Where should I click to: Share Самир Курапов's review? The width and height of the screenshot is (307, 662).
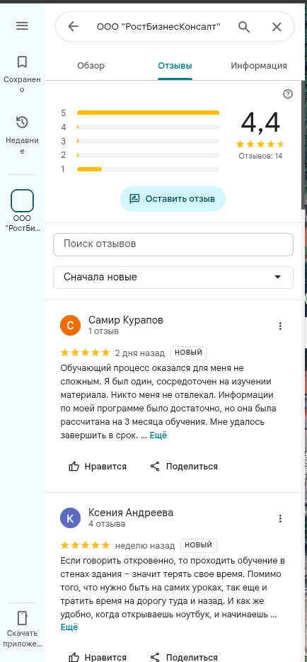coord(184,466)
